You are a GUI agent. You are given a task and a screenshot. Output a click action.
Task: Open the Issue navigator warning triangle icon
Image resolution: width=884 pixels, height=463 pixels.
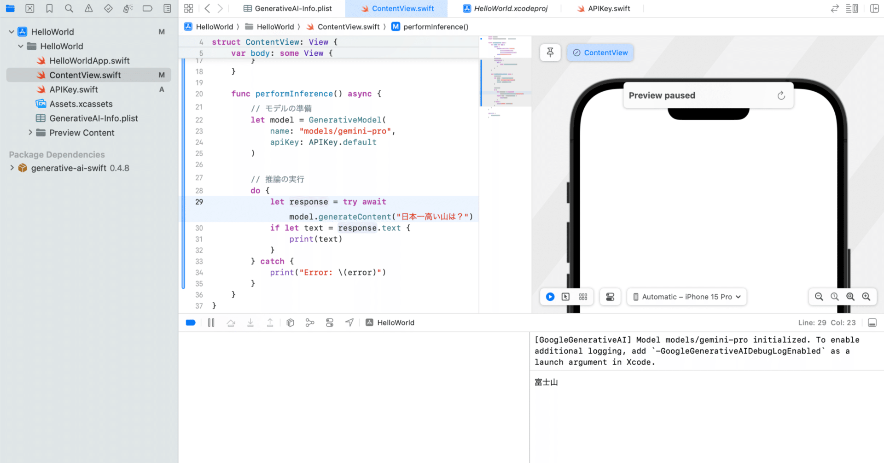click(89, 8)
